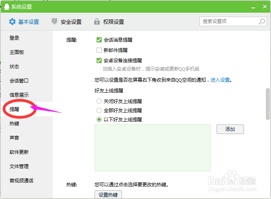
Task: Select 主面板 in the sidebar
Action: point(17,52)
